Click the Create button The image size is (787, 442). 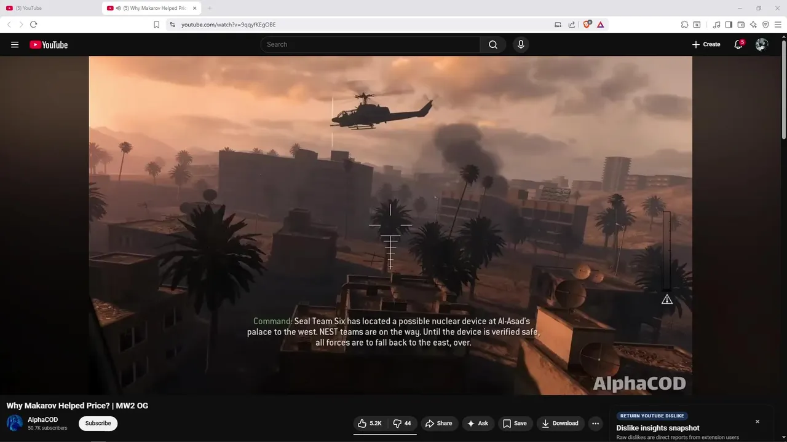[706, 44]
